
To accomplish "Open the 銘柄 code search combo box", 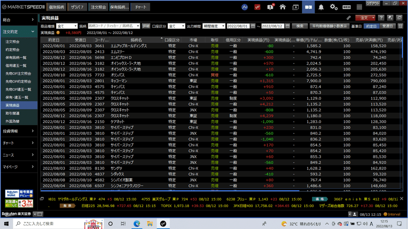I will coord(114,26).
